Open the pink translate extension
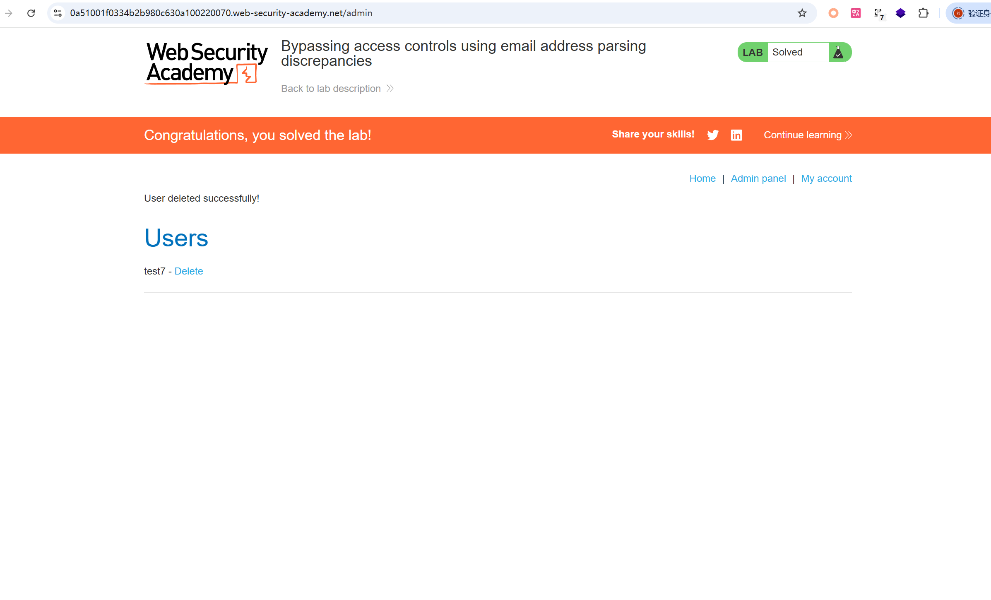Viewport: 991px width, 600px height. point(856,13)
